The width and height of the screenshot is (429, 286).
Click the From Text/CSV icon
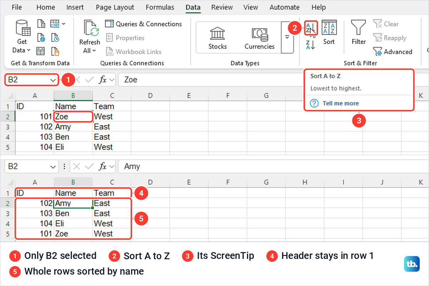pos(41,24)
